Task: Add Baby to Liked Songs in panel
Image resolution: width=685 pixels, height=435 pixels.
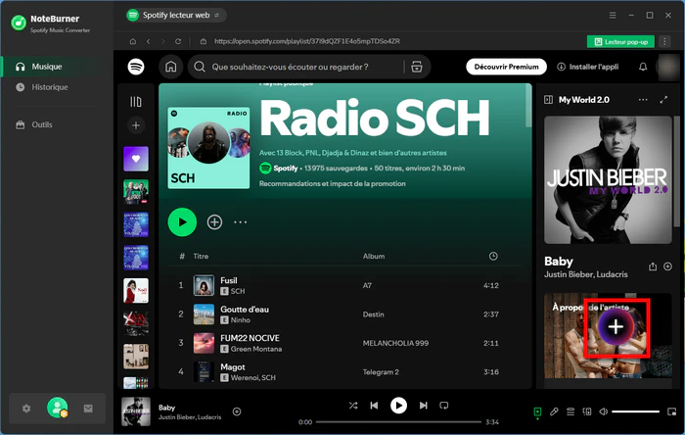Action: (668, 266)
